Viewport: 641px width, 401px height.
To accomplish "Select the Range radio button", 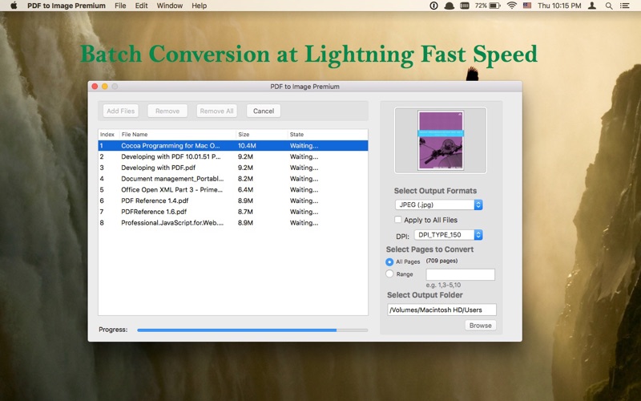I will (x=389, y=274).
